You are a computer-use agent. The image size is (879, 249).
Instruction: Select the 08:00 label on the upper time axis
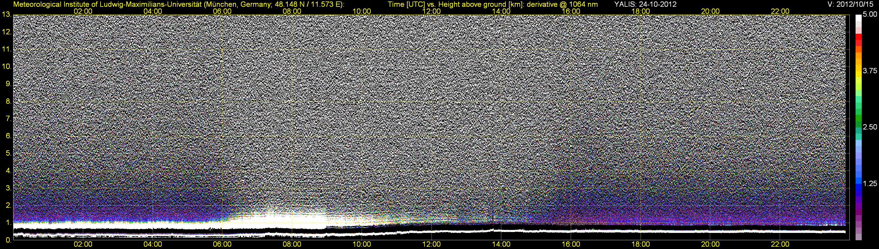pos(292,11)
